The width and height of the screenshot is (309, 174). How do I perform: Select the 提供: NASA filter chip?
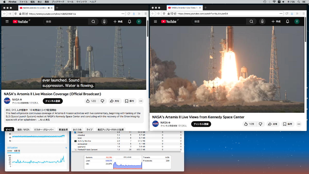23,129
